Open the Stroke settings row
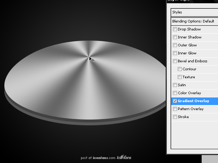The width and height of the screenshot is (218, 163). (x=195, y=117)
